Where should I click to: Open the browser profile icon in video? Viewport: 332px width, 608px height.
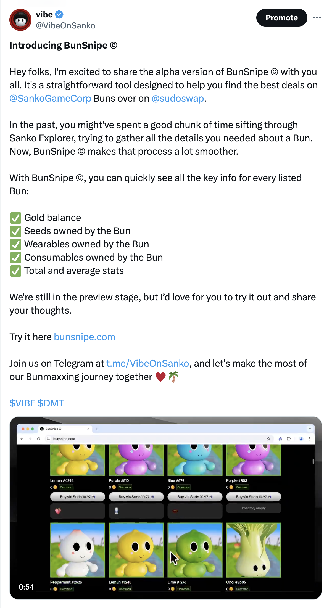[301, 439]
